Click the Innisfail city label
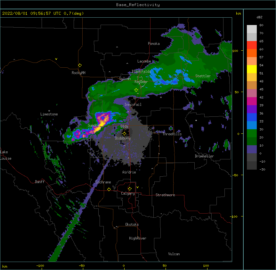 (133, 105)
